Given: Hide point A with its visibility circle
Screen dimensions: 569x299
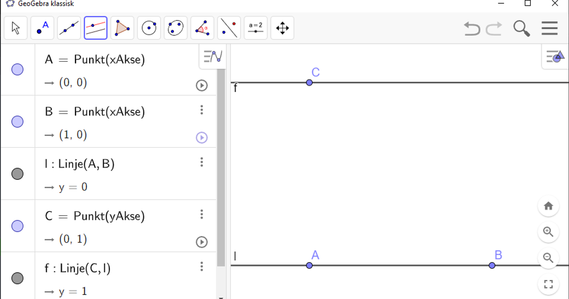Looking at the screenshot, I should pyautogui.click(x=18, y=70).
